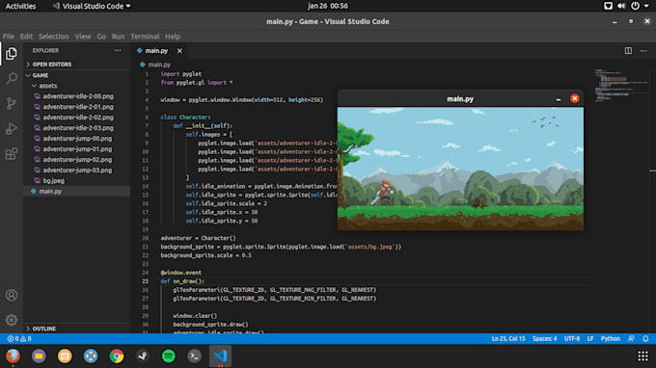Click the code minimap preview
Screen dimensions: 656x368
tap(621, 85)
